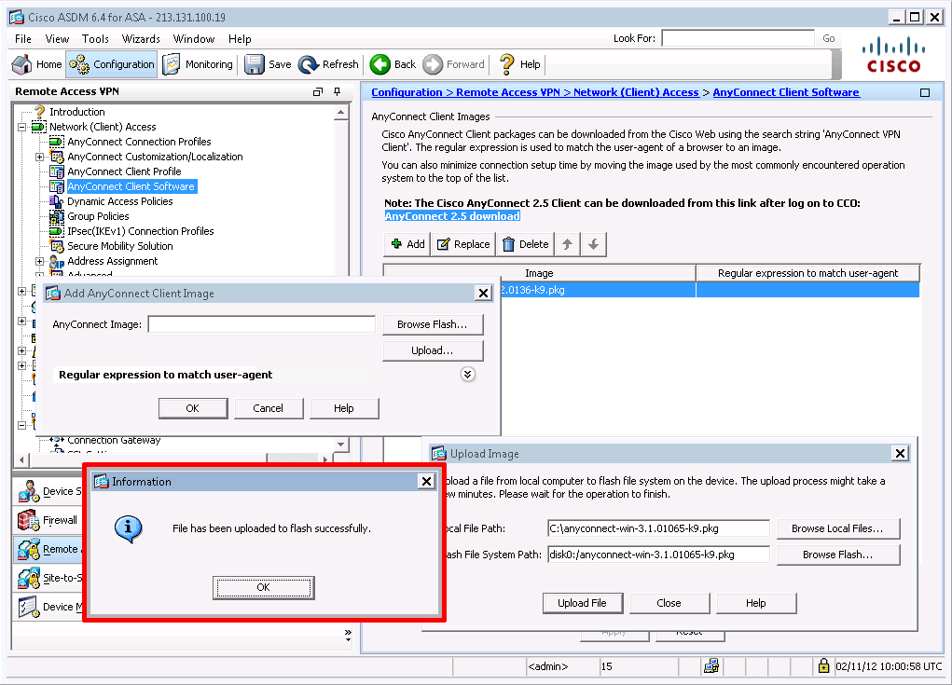Screen dimensions: 952x685
Task: Click Cancel in Add AnyConnect Client Image
Action: click(268, 408)
